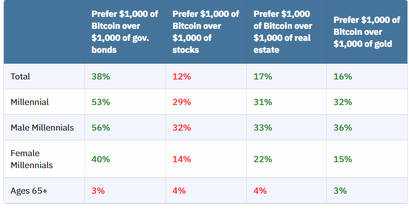Click the gov. bonds column header
Image resolution: width=409 pixels, height=210 pixels.
[x=125, y=32]
